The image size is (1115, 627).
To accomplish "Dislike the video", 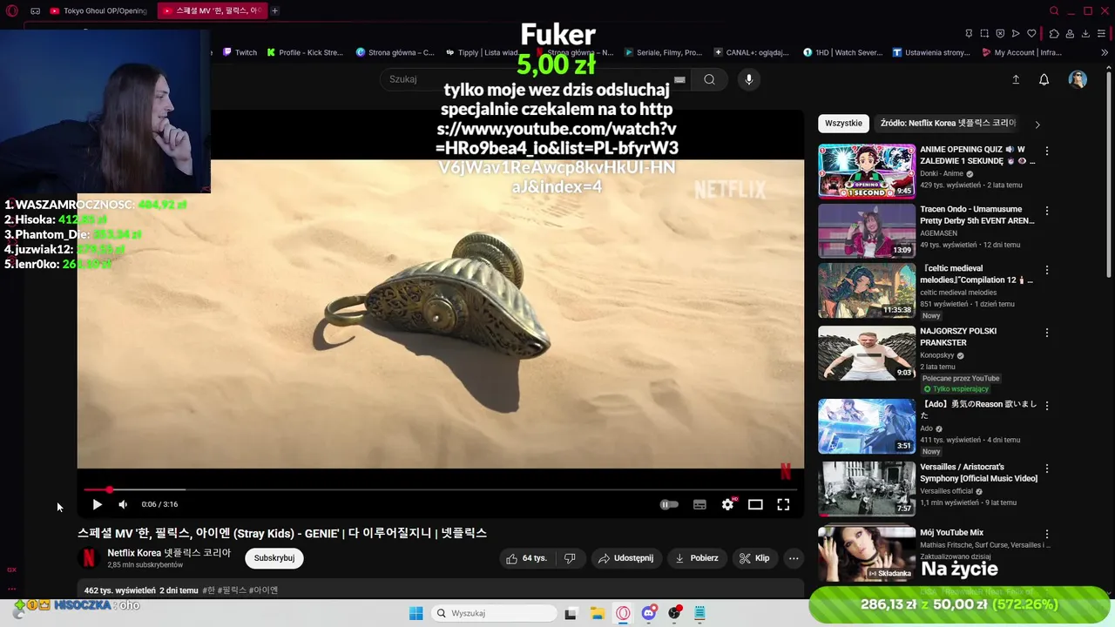I will pos(570,558).
